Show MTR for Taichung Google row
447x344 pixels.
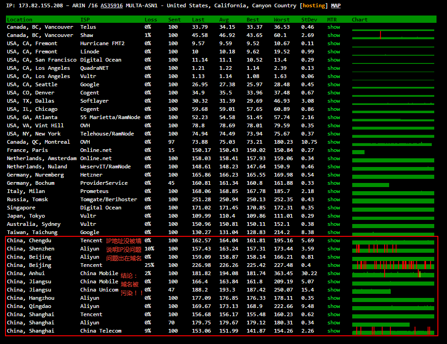pyautogui.click(x=334, y=232)
